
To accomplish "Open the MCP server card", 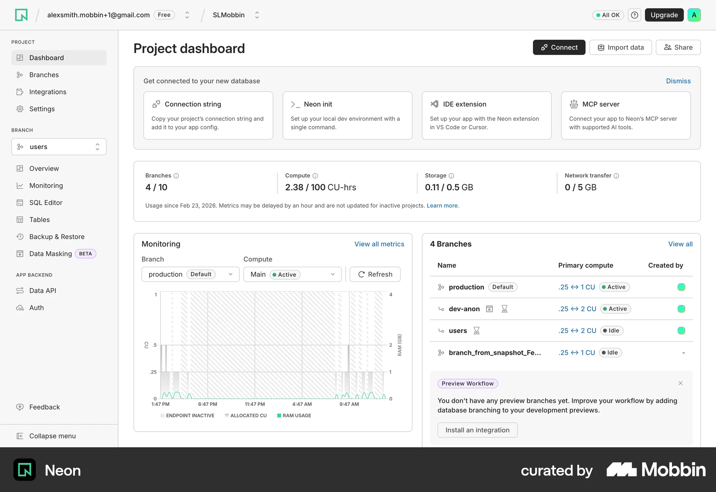I will pos(626,116).
